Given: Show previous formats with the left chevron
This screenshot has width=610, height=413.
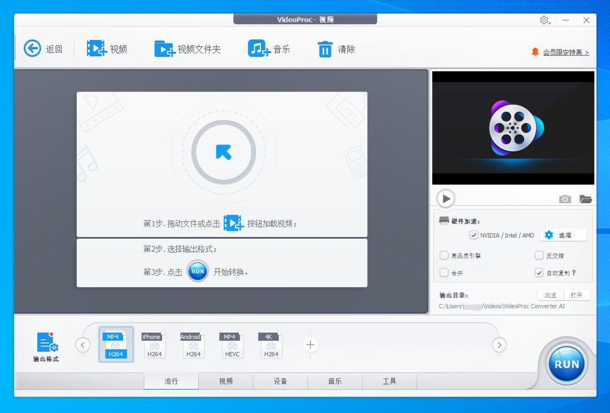Looking at the screenshot, I should tap(82, 345).
